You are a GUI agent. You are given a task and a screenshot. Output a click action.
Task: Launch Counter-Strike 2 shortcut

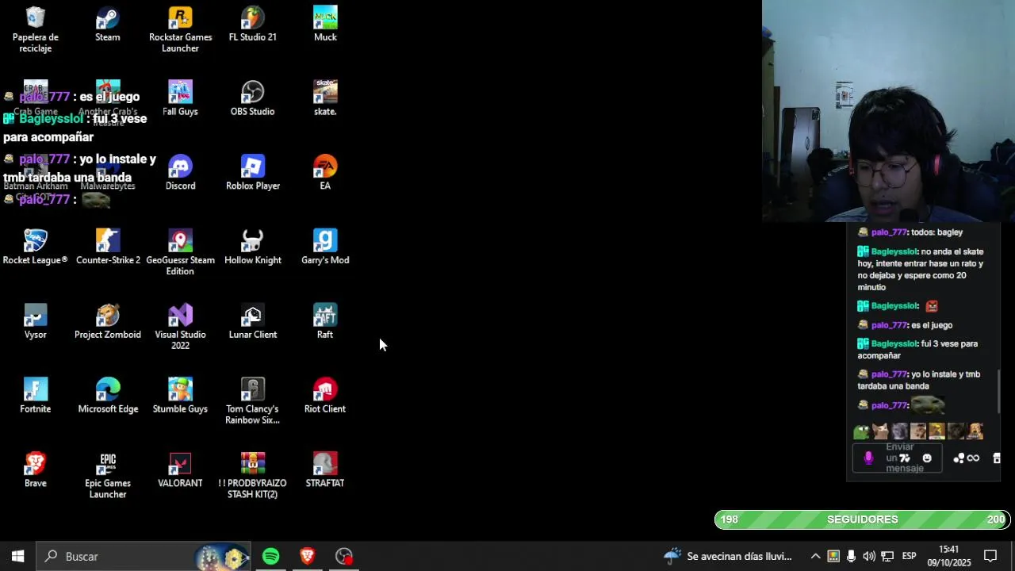point(108,247)
